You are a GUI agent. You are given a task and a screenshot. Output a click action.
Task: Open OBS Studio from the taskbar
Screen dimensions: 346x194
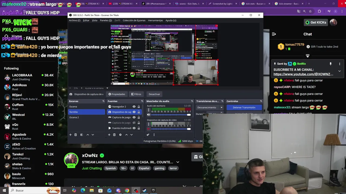click(x=136, y=190)
